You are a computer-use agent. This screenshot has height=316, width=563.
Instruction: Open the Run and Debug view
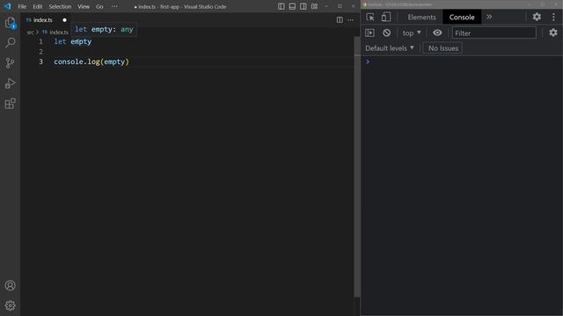(x=10, y=83)
